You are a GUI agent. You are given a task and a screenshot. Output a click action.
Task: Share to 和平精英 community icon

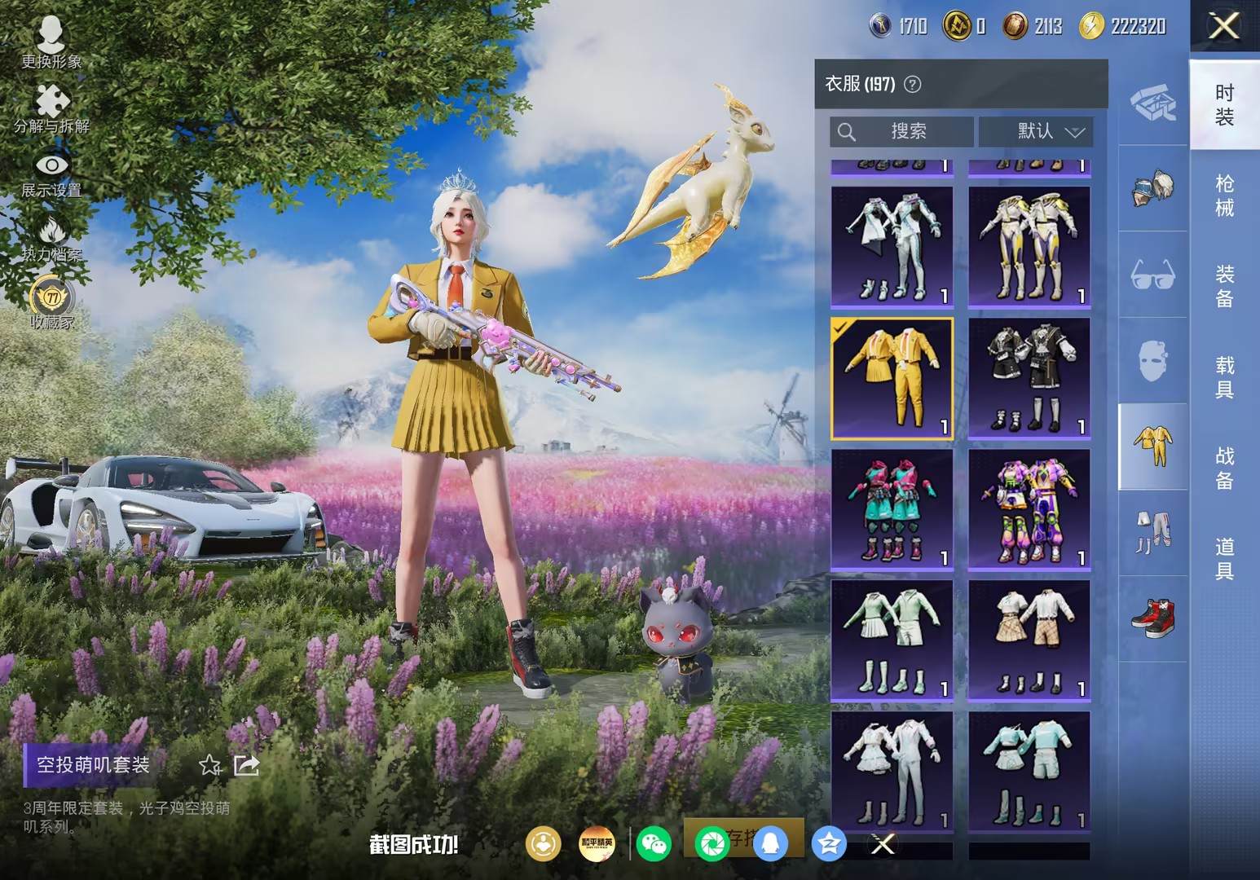click(597, 843)
